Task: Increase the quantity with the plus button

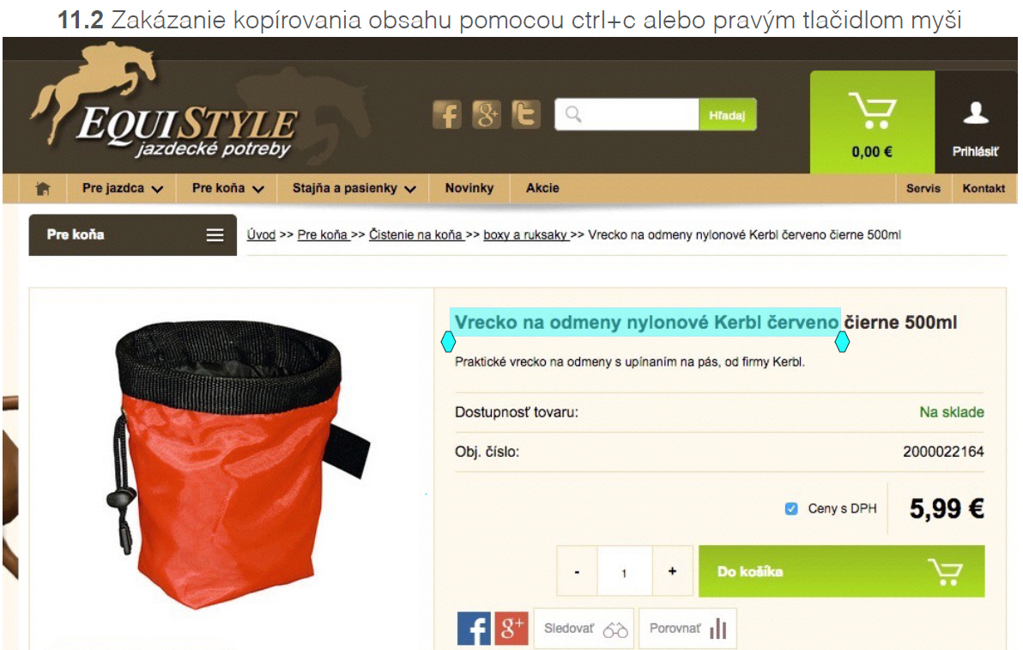Action: [x=672, y=571]
